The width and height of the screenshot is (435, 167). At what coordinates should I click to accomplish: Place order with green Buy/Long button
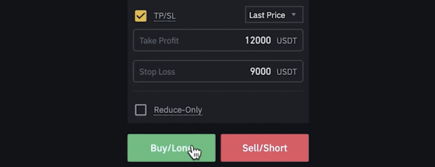tap(172, 148)
